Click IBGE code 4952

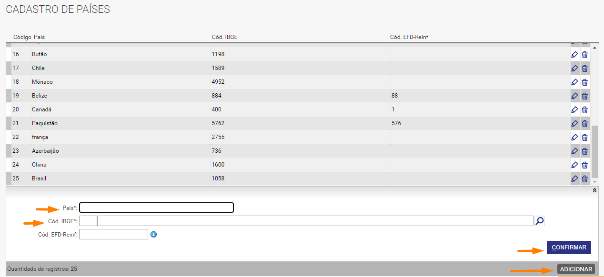point(218,82)
